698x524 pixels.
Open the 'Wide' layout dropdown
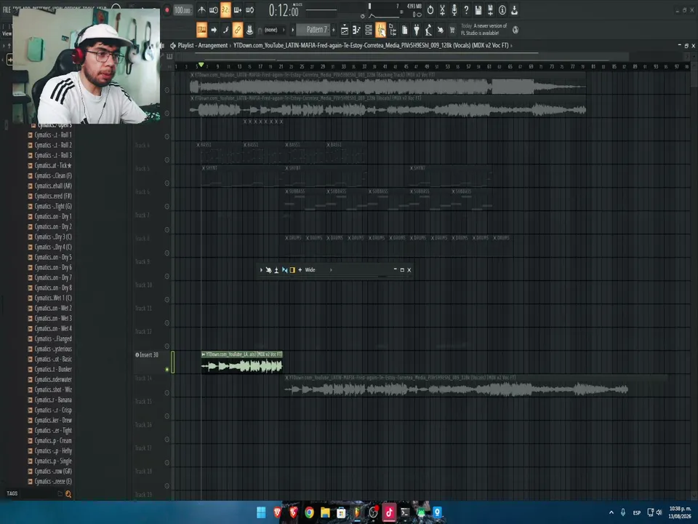pos(318,270)
